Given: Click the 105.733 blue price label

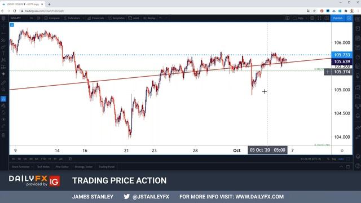Looking at the screenshot, I should 342,55.
